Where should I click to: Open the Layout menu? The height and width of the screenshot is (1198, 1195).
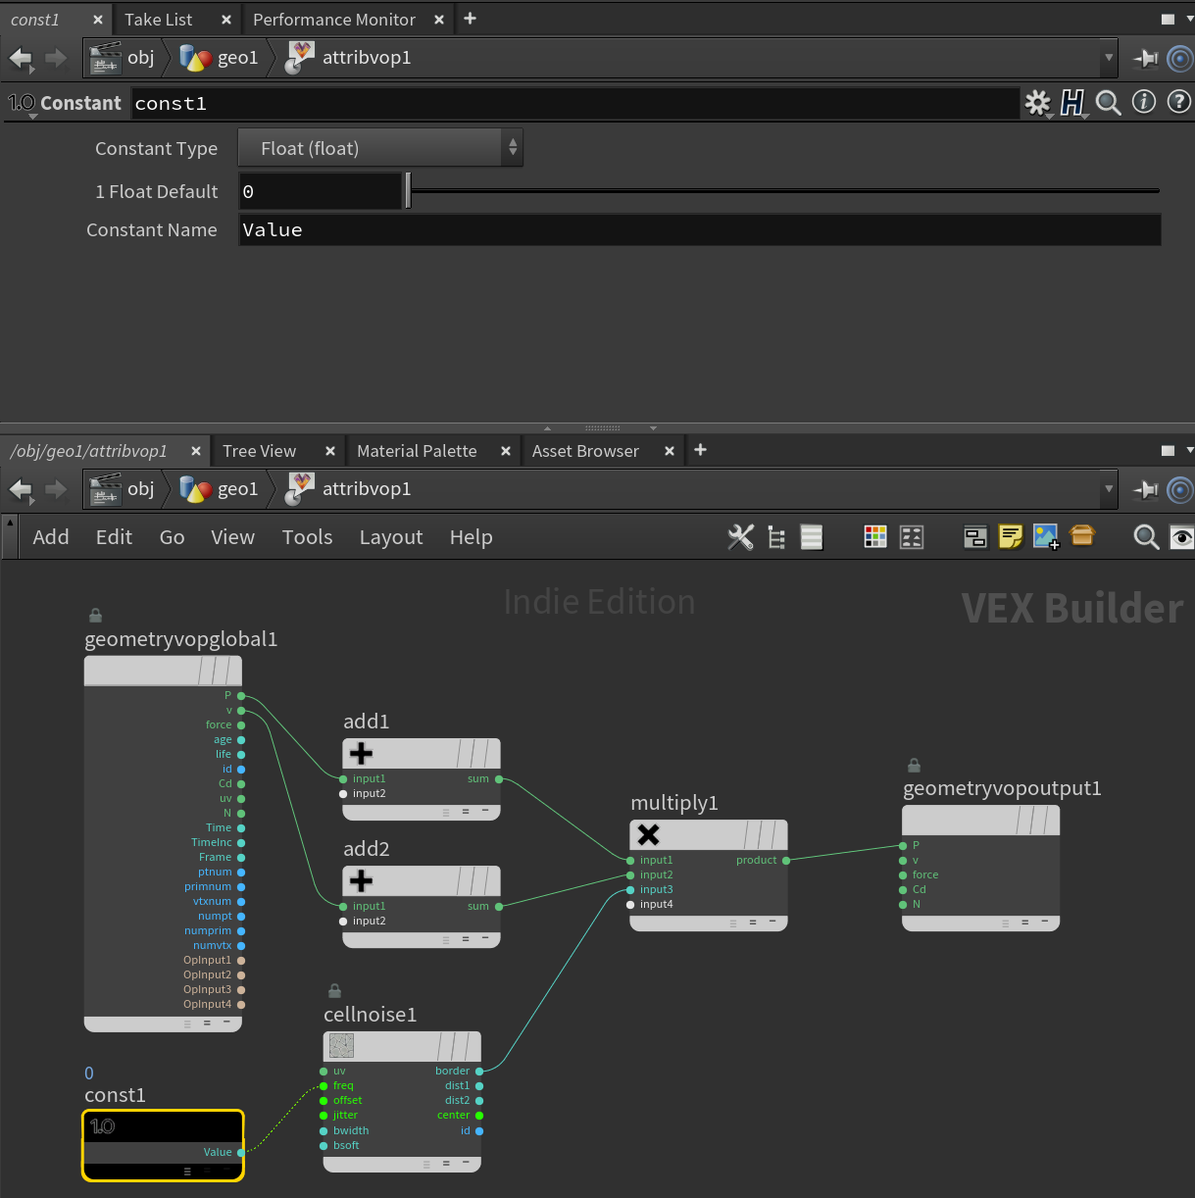point(391,537)
